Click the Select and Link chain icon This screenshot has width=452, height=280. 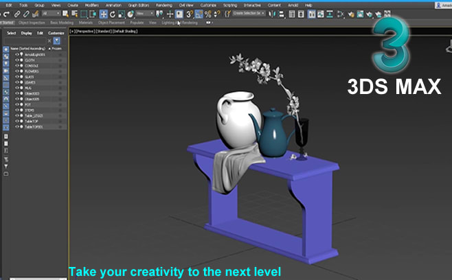pyautogui.click(x=17, y=14)
